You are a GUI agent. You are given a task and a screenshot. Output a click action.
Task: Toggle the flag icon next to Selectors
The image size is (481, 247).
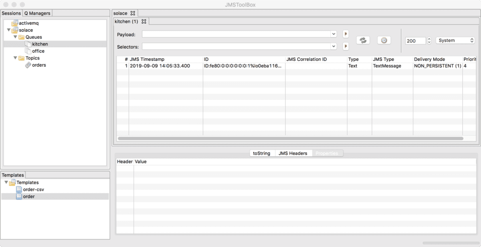(346, 46)
